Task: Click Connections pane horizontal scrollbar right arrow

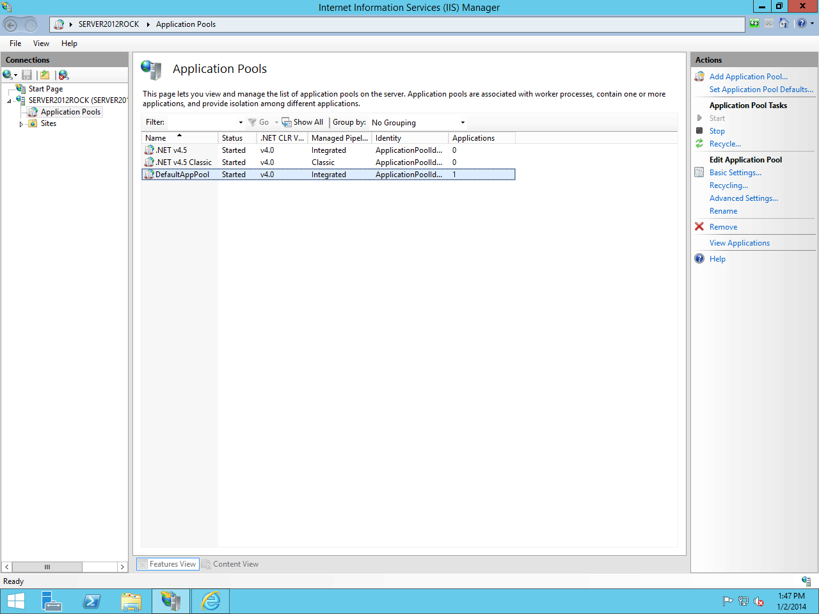Action: pyautogui.click(x=122, y=567)
